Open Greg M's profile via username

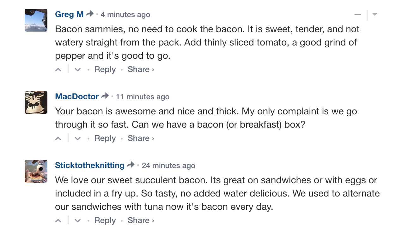coord(69,14)
